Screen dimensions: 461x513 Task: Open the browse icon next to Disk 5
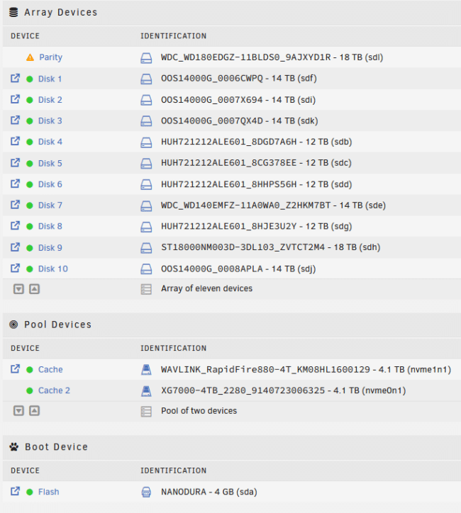15,162
